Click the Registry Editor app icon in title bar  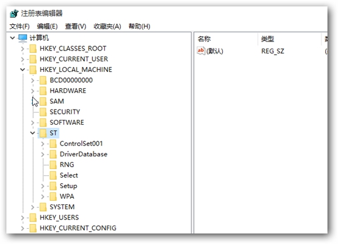point(14,13)
